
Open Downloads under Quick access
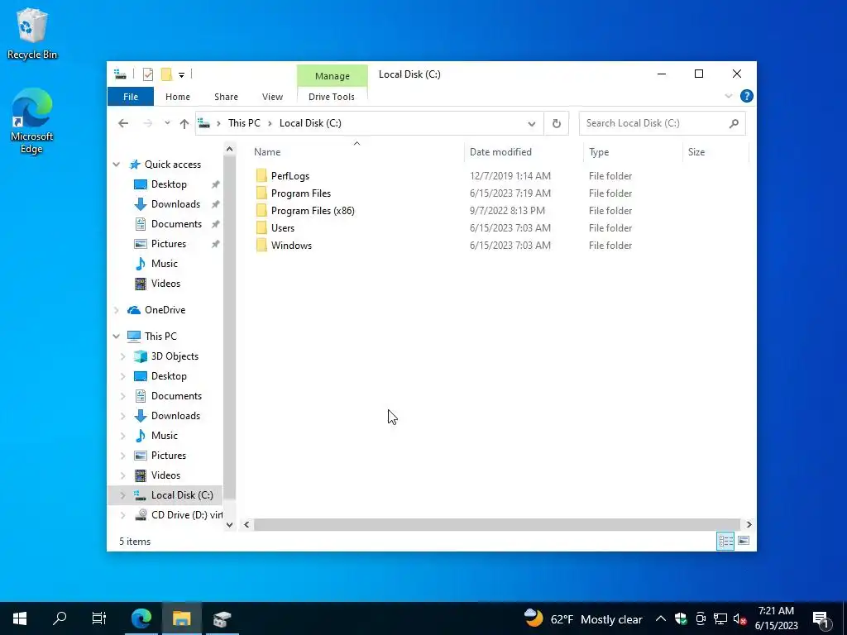tap(175, 204)
